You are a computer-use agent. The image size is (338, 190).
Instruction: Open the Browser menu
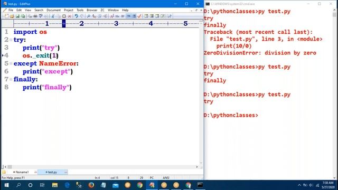pyautogui.click(x=92, y=10)
